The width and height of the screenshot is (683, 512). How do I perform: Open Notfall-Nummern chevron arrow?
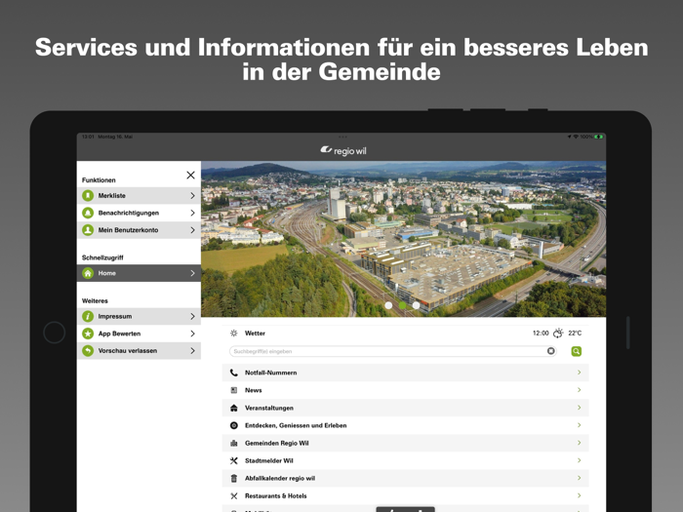[x=579, y=373]
